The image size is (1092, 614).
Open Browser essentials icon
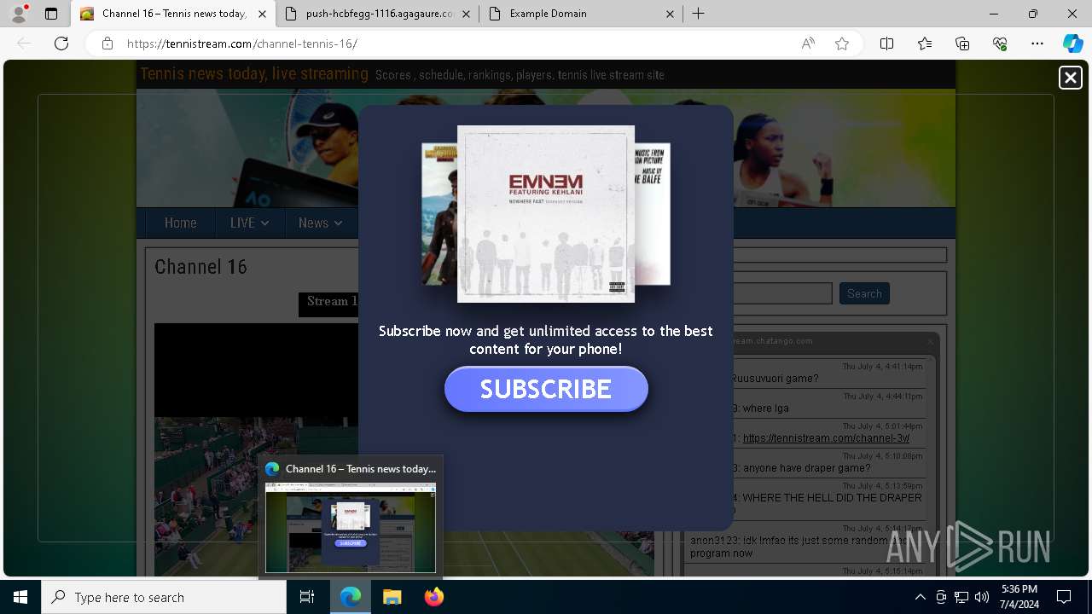pyautogui.click(x=1000, y=43)
